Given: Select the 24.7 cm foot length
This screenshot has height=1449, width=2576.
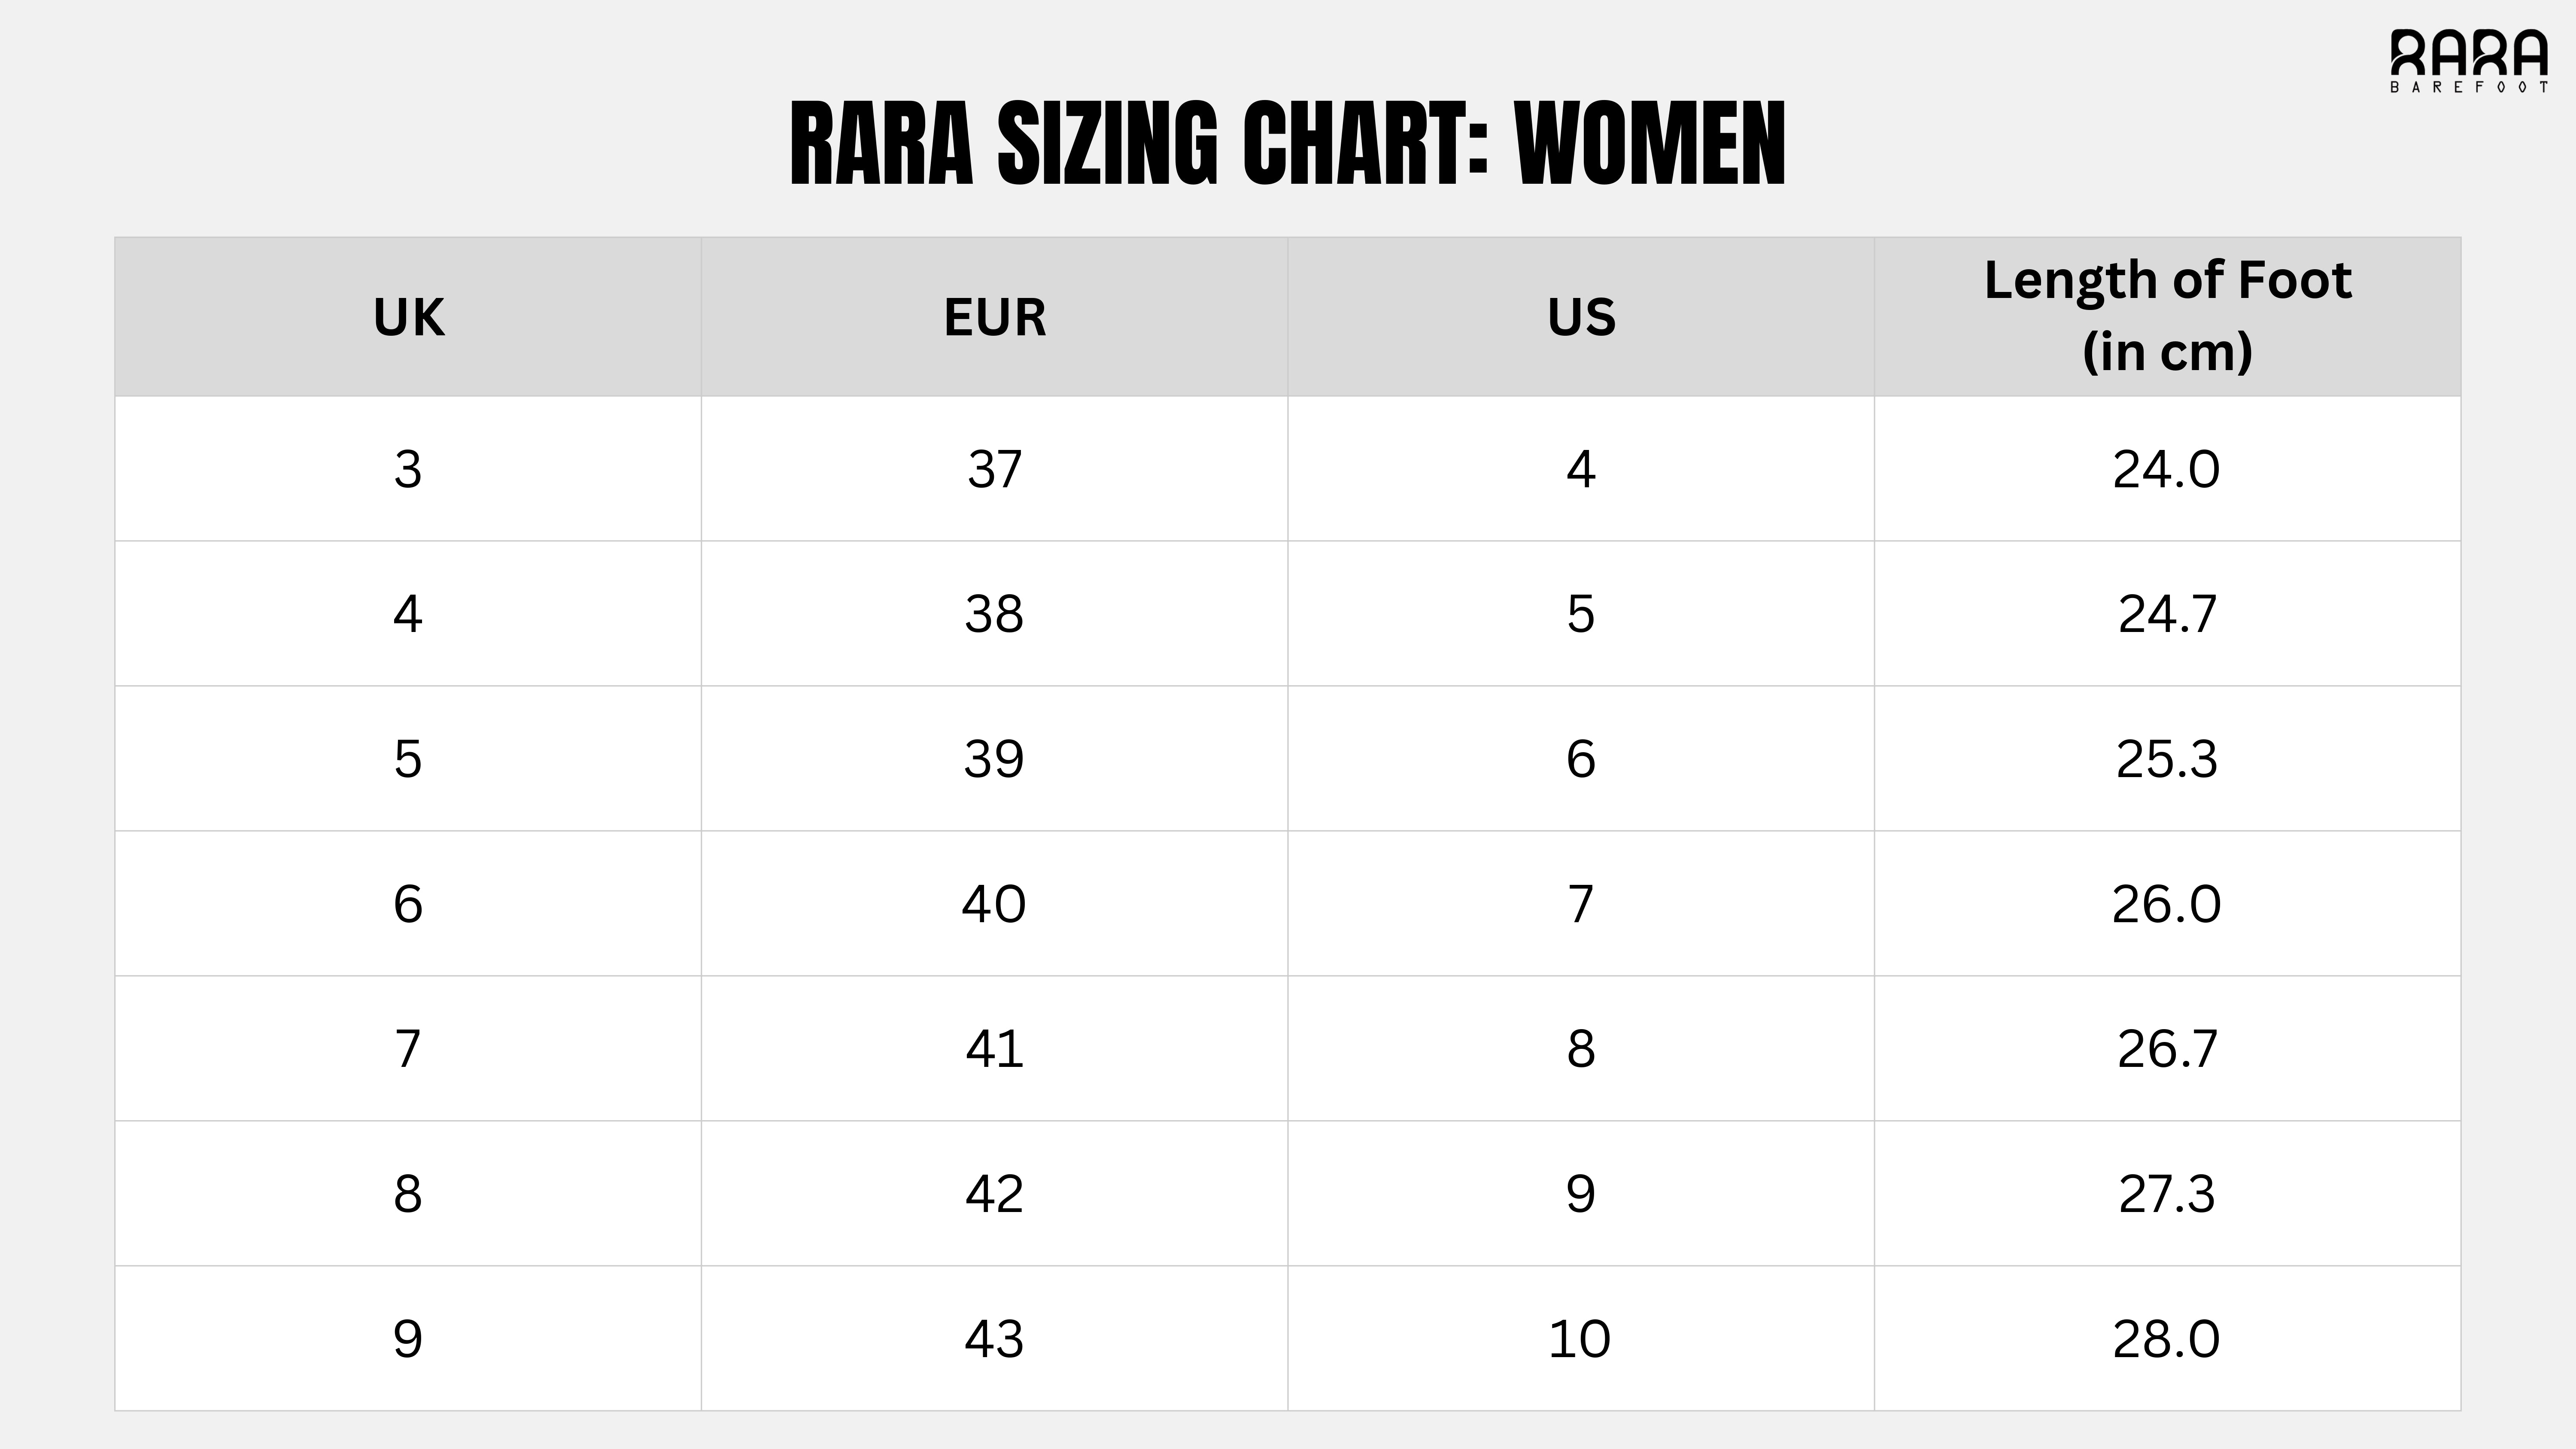Looking at the screenshot, I should pyautogui.click(x=2167, y=613).
